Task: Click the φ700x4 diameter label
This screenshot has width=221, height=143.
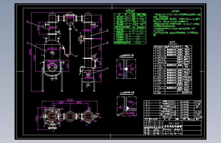Action: (x=52, y=49)
